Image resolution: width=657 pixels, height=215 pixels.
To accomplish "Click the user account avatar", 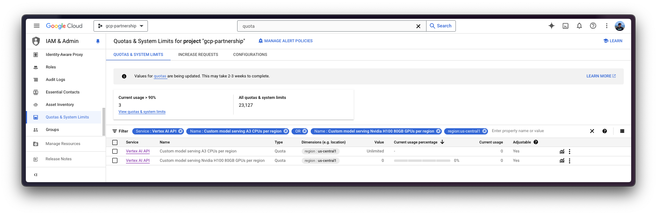I will (620, 26).
